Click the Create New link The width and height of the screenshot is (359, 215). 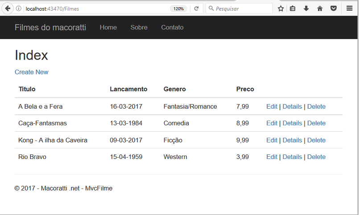point(32,72)
